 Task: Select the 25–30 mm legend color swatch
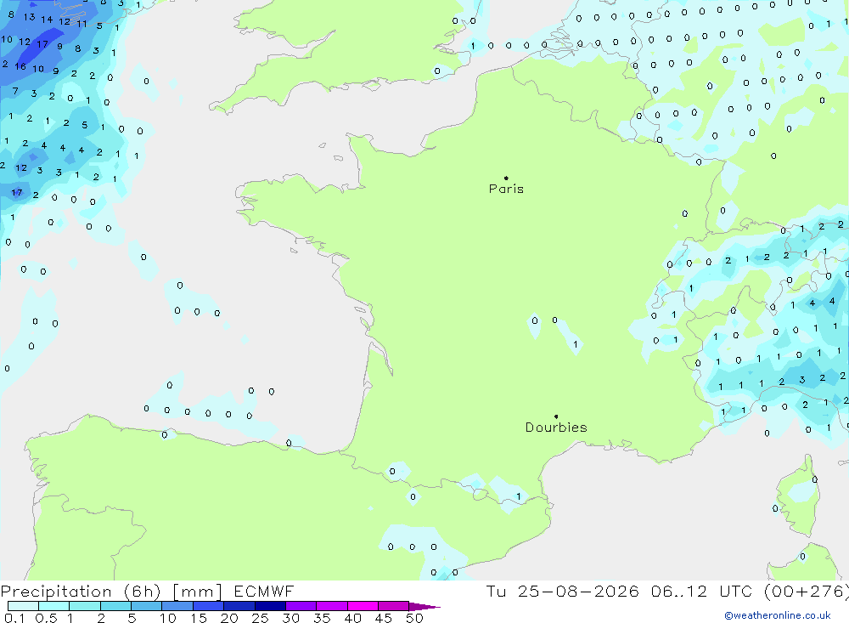(x=270, y=606)
